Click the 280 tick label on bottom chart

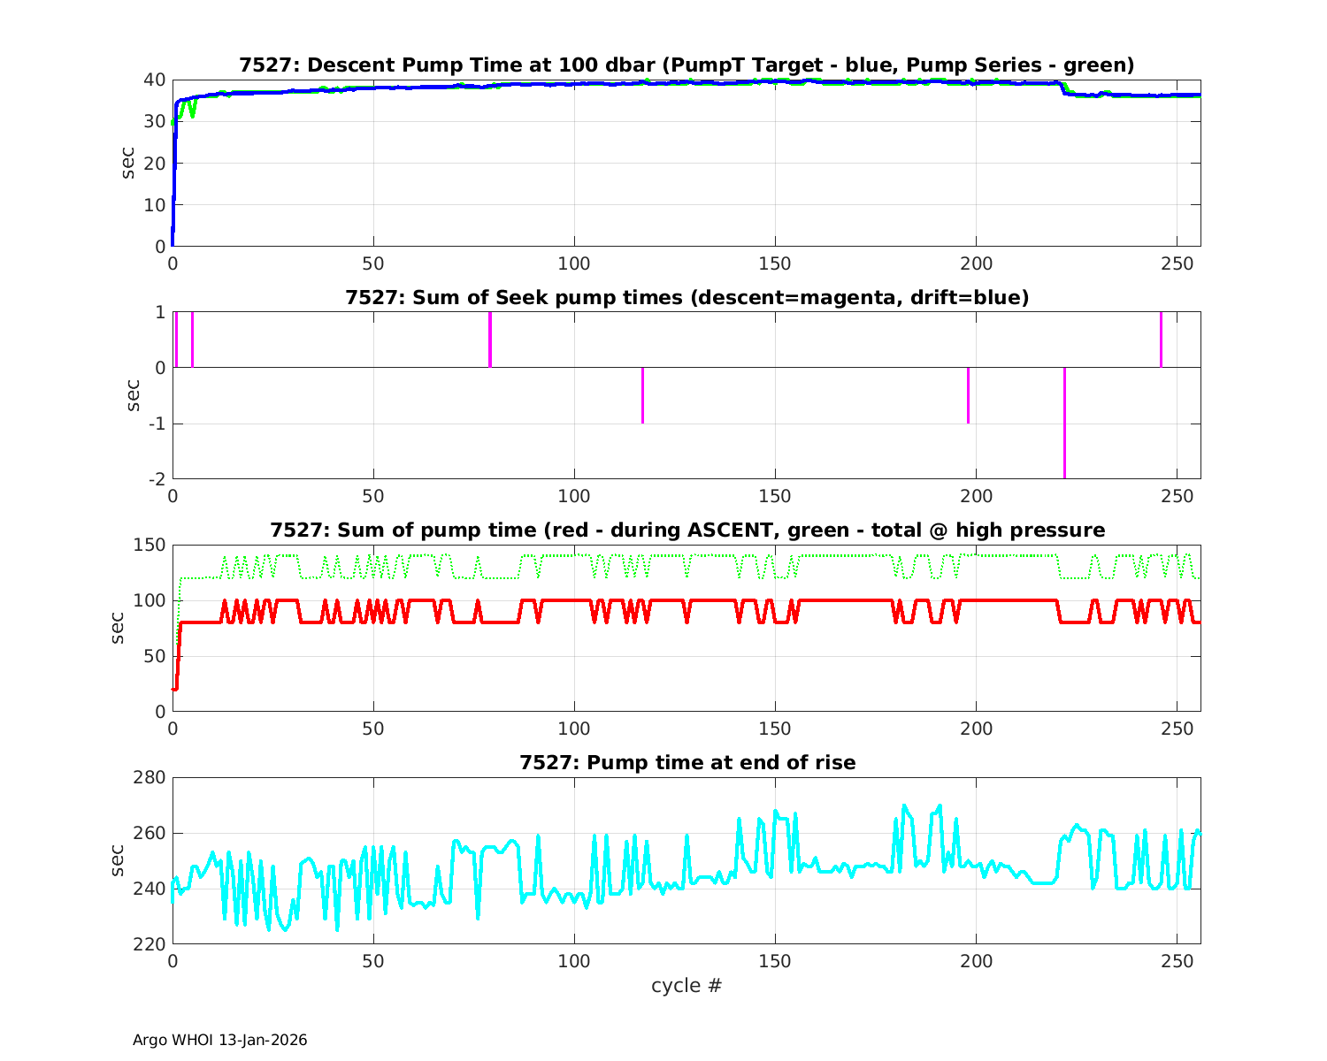click(x=149, y=778)
